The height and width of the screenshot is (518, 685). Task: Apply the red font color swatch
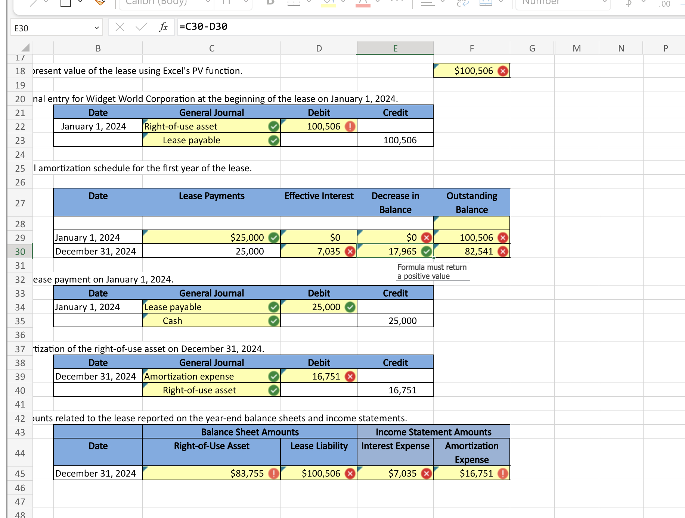363,4
